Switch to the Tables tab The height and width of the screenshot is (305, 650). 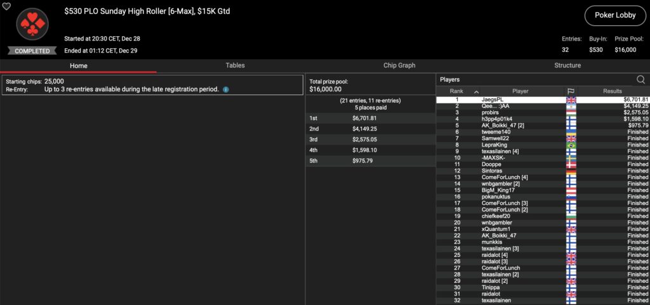235,65
